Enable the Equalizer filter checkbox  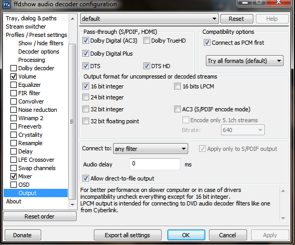coord(14,85)
